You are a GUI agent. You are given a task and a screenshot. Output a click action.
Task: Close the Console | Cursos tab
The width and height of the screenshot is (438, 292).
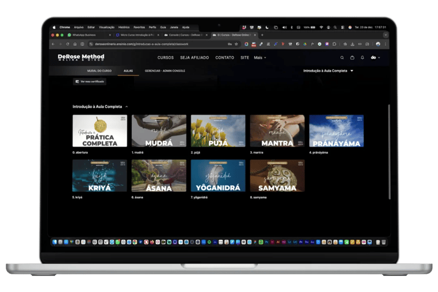click(x=206, y=35)
